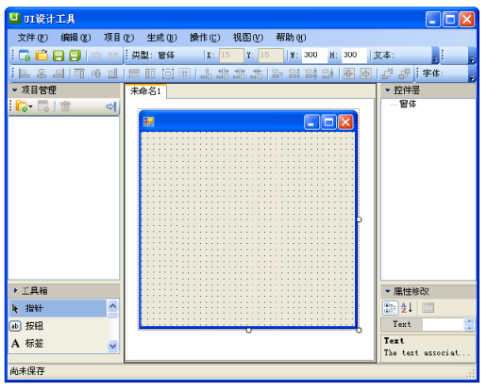Open the 项目(P) menu
Image resolution: width=487 pixels, height=390 pixels.
click(x=119, y=38)
